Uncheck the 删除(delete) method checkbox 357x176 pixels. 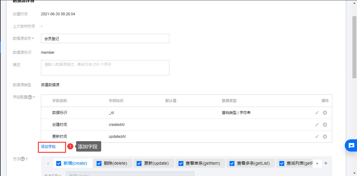click(x=99, y=163)
